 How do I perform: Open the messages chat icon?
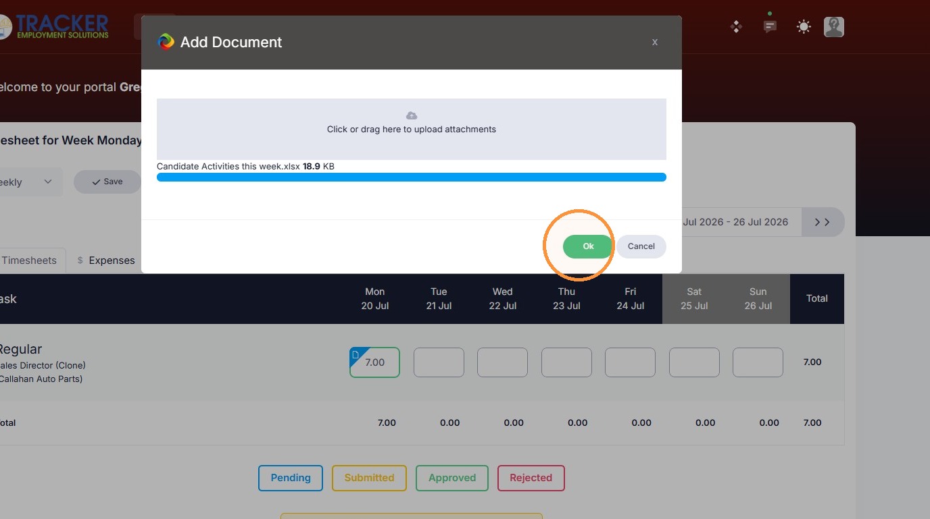770,27
